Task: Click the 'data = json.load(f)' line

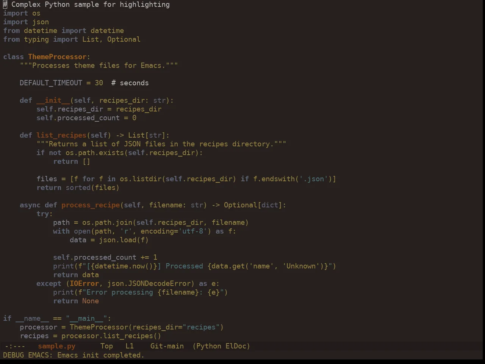Action: [109, 240]
